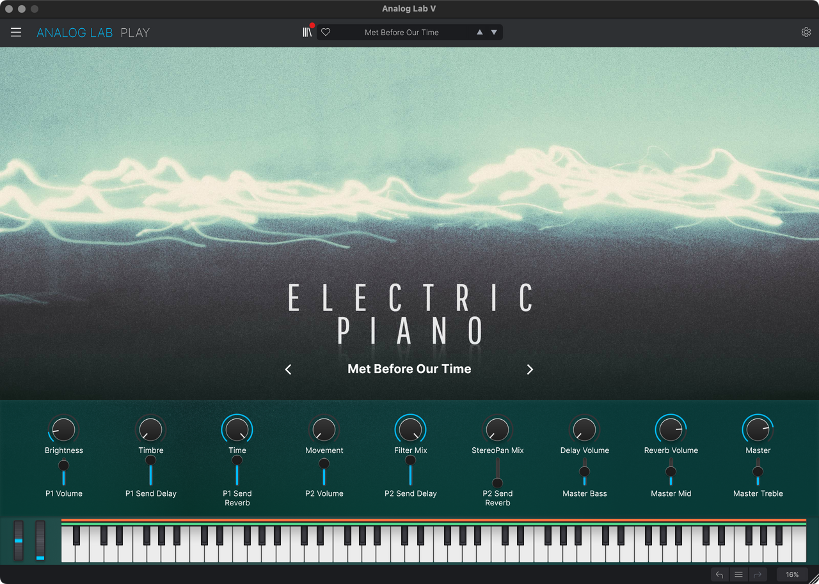This screenshot has height=584, width=819.
Task: Click the Reverb Volume knob
Action: click(671, 430)
